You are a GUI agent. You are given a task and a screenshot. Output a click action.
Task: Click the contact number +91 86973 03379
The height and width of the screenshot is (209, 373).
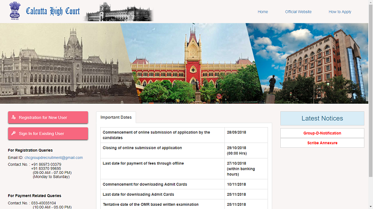46,164
